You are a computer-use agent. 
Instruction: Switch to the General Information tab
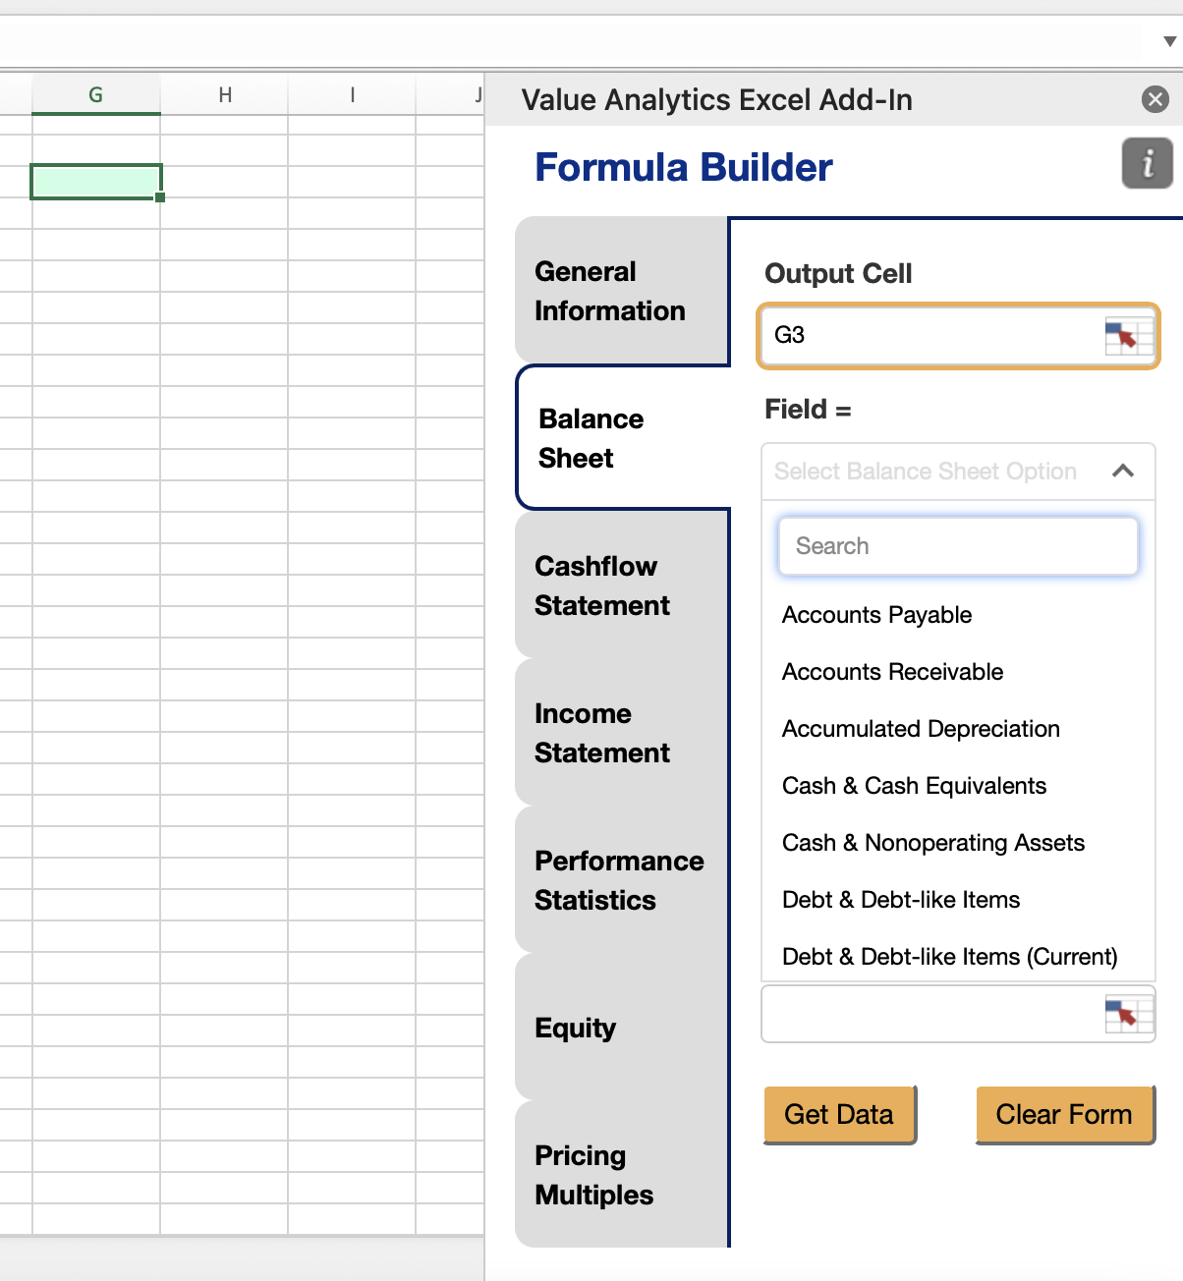609,291
